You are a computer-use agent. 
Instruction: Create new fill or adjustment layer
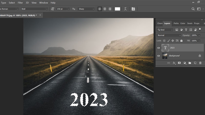pos(184,63)
